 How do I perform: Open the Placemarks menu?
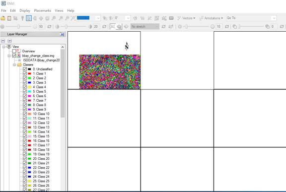point(43,10)
